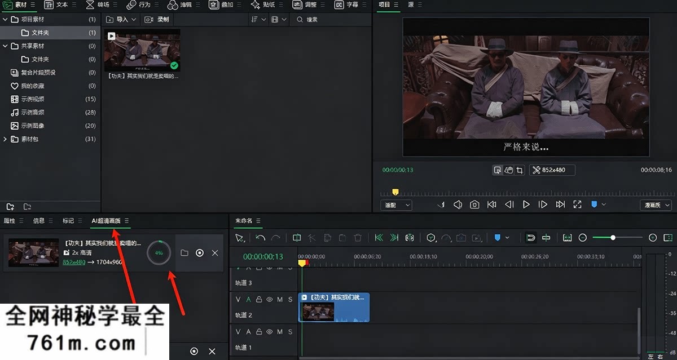Step forward one frame in preview
This screenshot has width=677, height=360.
pos(543,205)
